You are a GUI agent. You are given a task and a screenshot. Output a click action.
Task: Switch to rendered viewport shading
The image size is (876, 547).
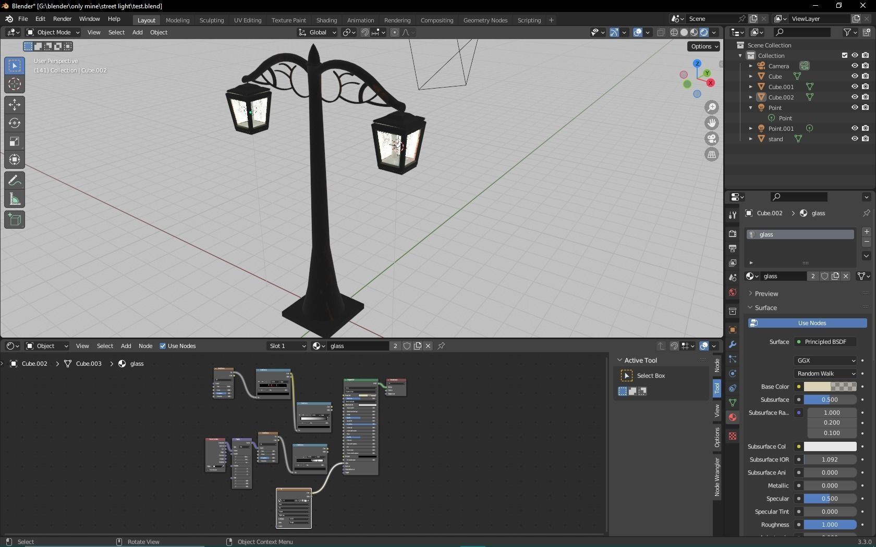point(704,32)
